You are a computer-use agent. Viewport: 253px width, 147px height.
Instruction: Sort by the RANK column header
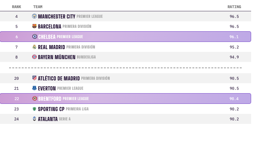coord(16,7)
